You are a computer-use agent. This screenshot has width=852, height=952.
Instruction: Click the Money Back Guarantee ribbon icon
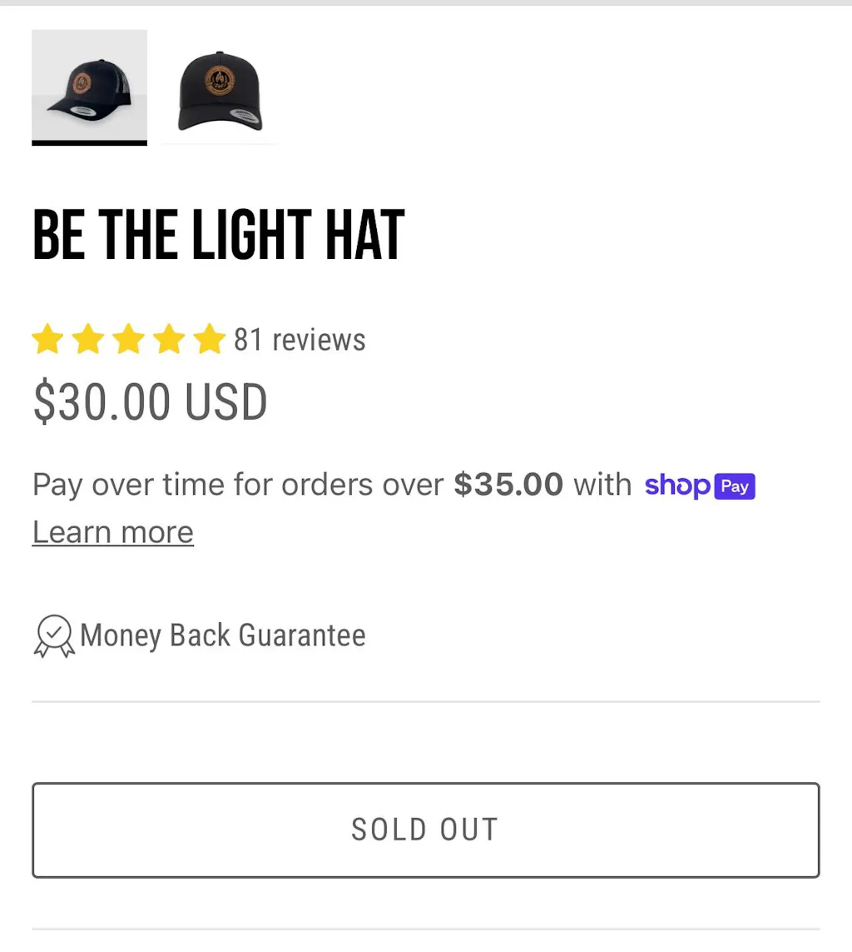[54, 636]
